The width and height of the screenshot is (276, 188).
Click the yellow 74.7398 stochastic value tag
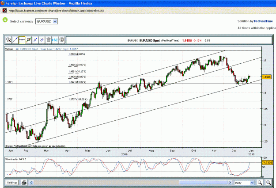click(x=267, y=162)
